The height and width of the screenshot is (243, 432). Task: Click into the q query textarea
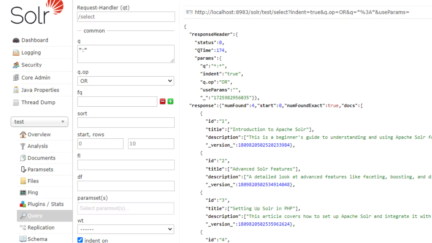pos(126,54)
